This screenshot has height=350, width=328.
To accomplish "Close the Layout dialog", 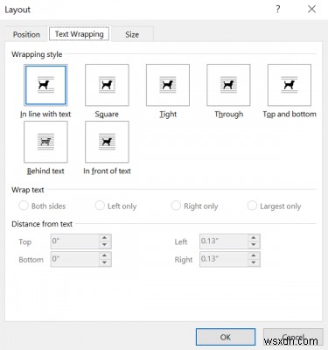I will click(311, 10).
